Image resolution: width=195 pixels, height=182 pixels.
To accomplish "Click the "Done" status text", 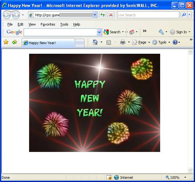I will coord(6,178).
